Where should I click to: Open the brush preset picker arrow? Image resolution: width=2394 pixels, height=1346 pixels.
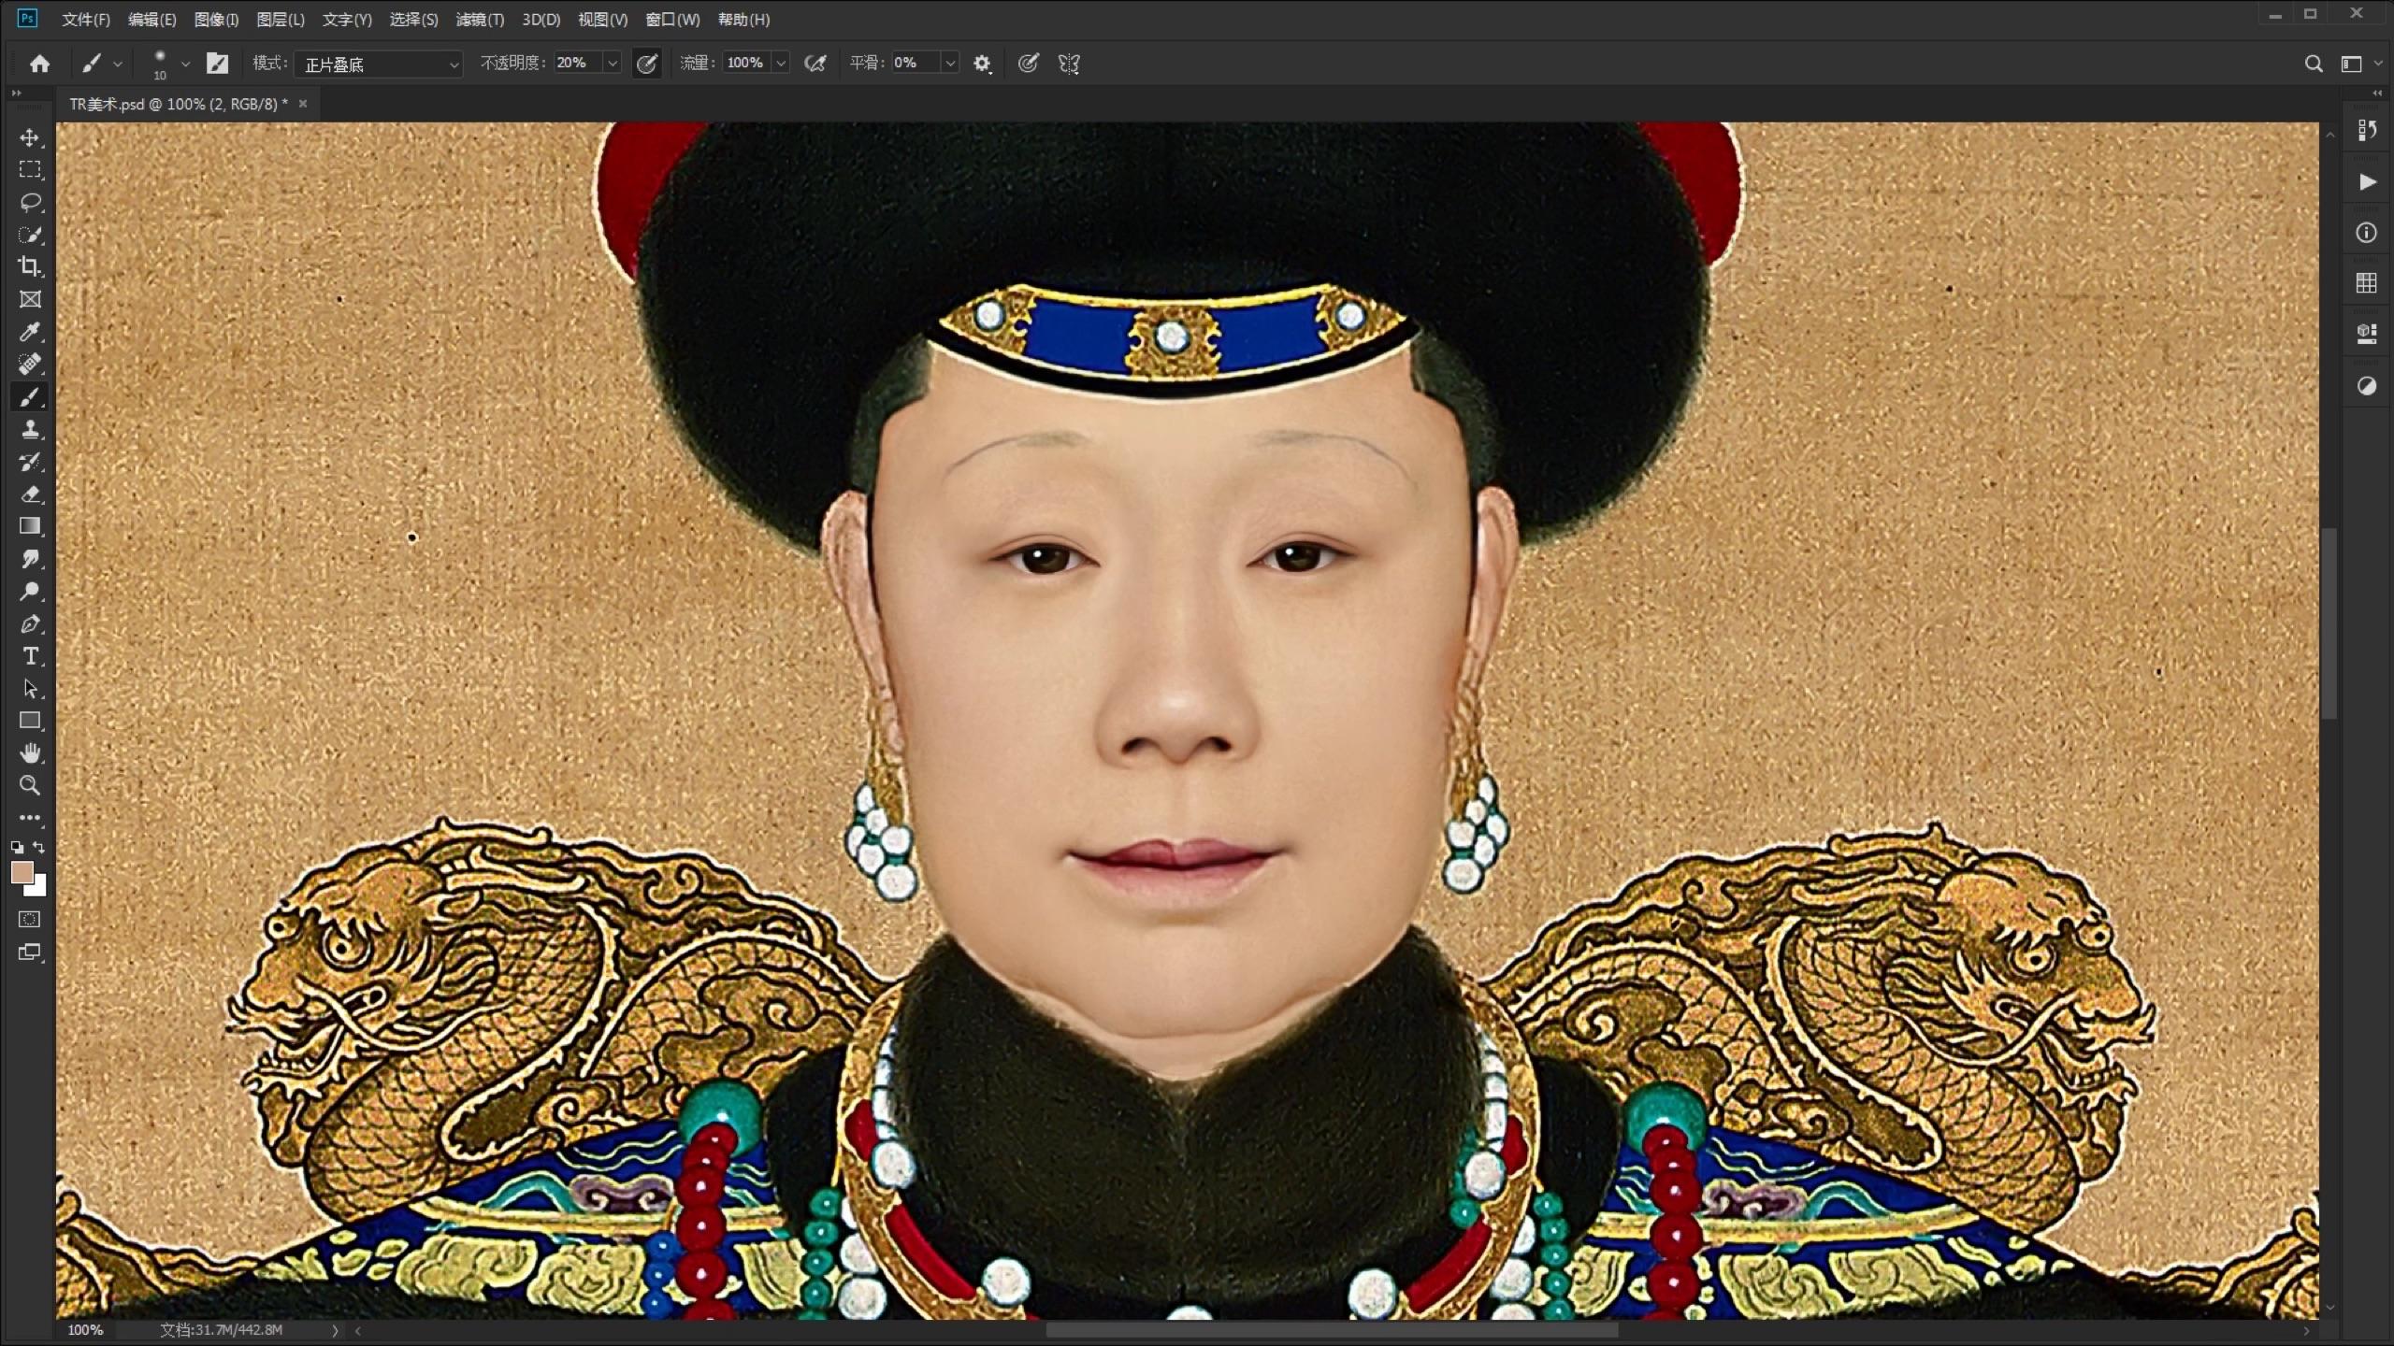[x=185, y=64]
